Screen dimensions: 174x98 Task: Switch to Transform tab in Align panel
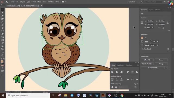tap(129, 65)
